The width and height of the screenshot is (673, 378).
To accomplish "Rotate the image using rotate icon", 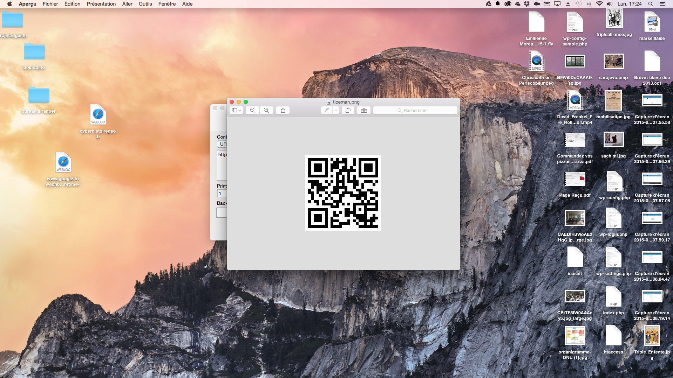I will (x=348, y=110).
